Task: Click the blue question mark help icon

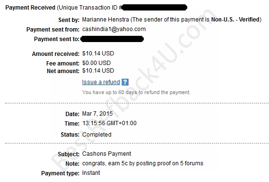Action: [x=125, y=82]
